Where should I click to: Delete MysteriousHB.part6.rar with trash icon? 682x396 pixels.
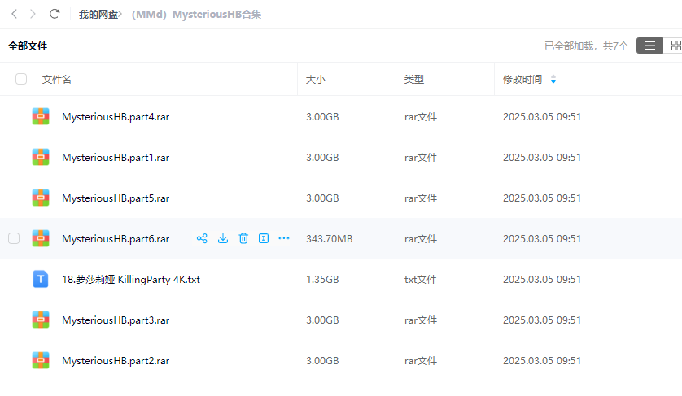243,238
